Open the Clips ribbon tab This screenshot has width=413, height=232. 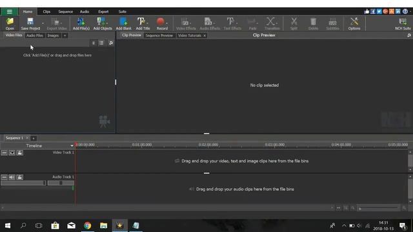[x=46, y=12]
